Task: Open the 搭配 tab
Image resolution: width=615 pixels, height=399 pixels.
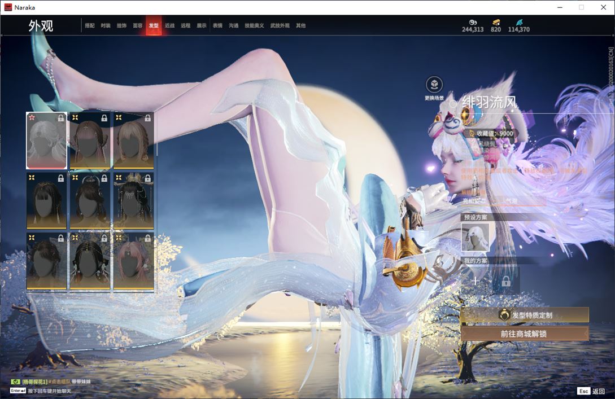Action: 90,25
